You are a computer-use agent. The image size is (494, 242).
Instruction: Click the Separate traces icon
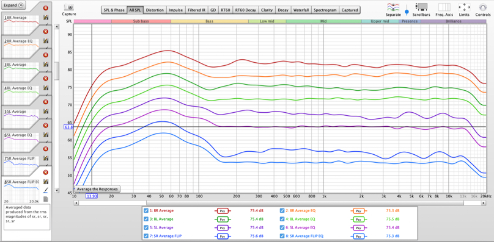pyautogui.click(x=393, y=7)
